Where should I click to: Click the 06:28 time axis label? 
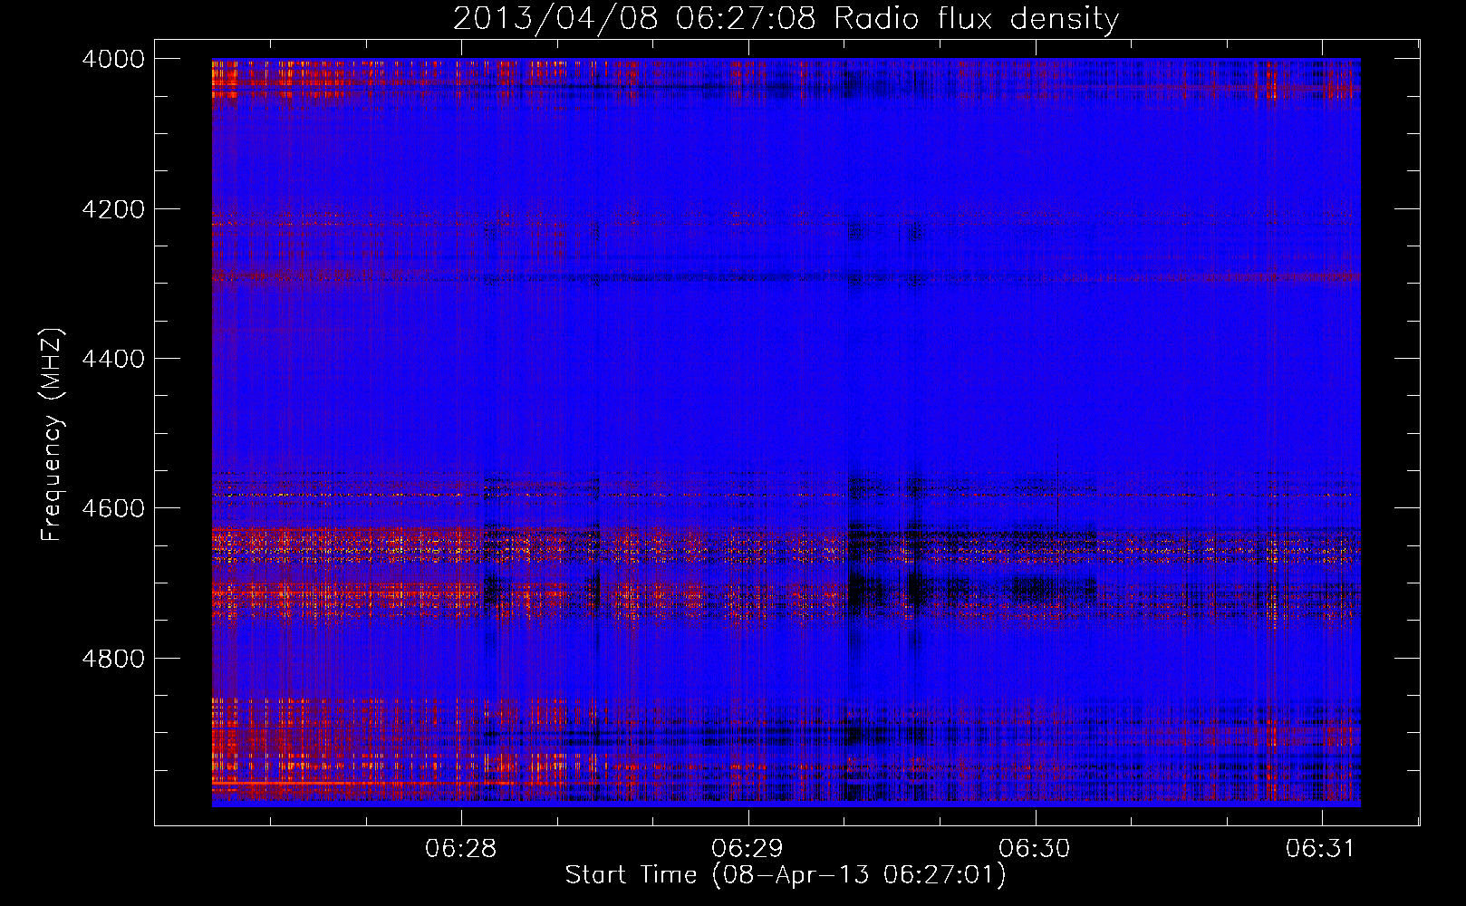click(461, 849)
